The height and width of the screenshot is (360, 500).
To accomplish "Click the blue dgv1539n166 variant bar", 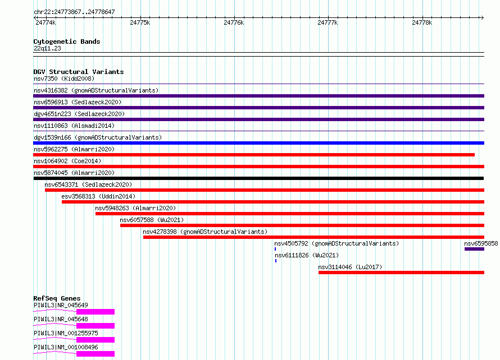I will [x=258, y=143].
